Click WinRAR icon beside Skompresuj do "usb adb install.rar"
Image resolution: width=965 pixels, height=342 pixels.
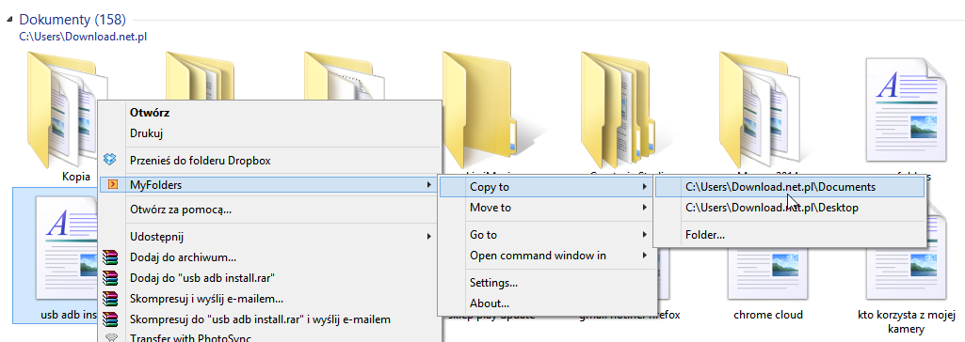[110, 319]
